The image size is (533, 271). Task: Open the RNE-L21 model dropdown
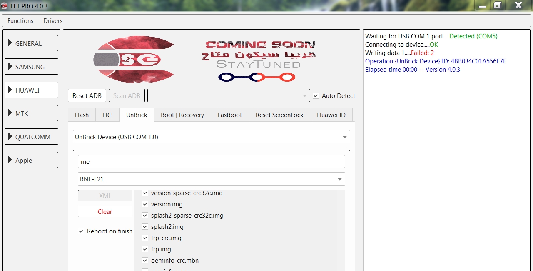(x=212, y=179)
